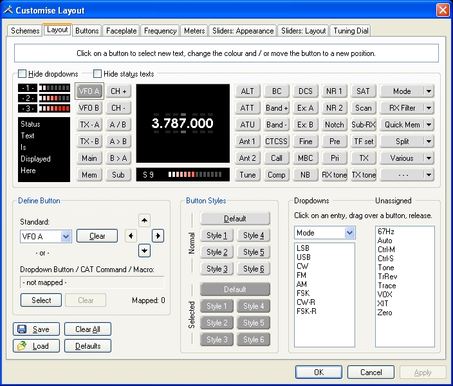This screenshot has width=453, height=386.
Task: Switch to the Faceplate tab
Action: click(122, 31)
